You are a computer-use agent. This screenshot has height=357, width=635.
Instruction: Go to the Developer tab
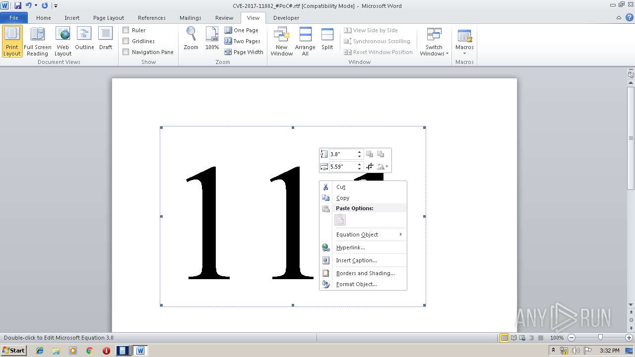pyautogui.click(x=286, y=18)
